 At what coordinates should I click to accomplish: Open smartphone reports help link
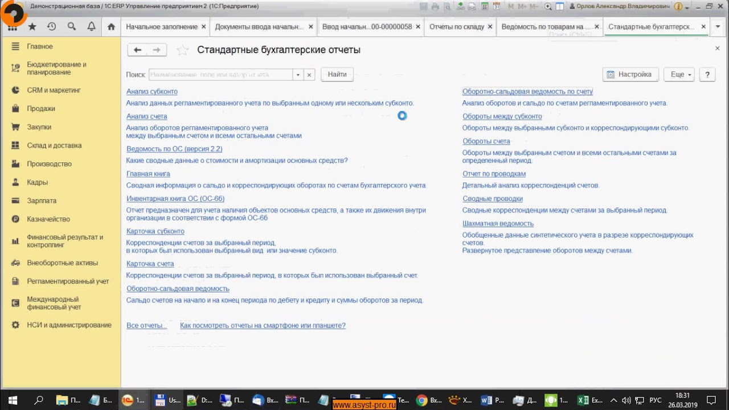point(263,326)
